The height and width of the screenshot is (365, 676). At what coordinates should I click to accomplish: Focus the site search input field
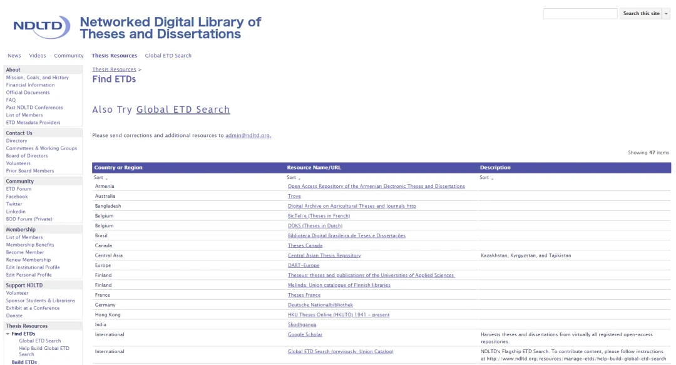[580, 14]
